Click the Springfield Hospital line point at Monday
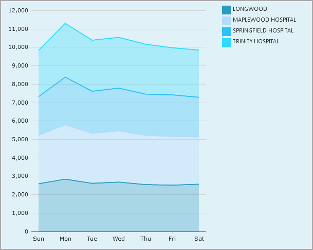This screenshot has height=250, width=313. pos(65,77)
